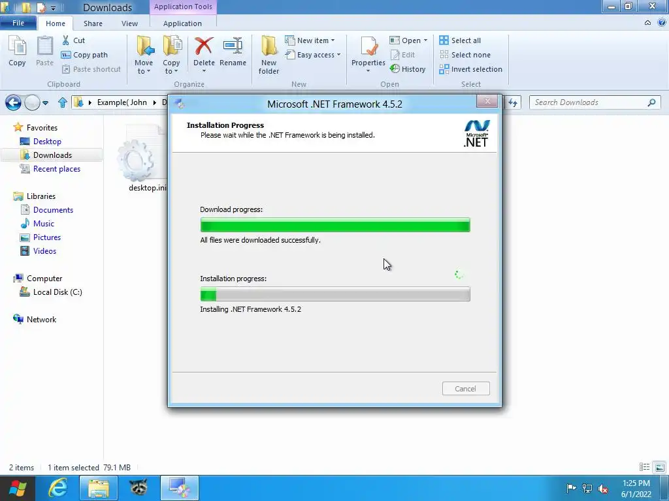
Task: Open the recent locations dropdown arrow
Action: 45,102
